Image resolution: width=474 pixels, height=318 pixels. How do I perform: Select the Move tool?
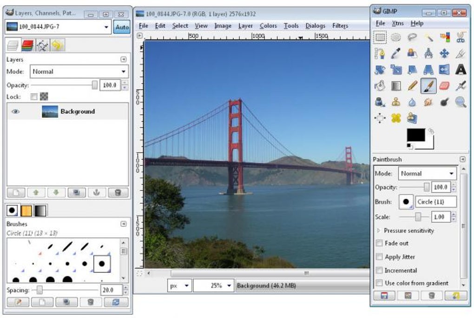pos(444,54)
